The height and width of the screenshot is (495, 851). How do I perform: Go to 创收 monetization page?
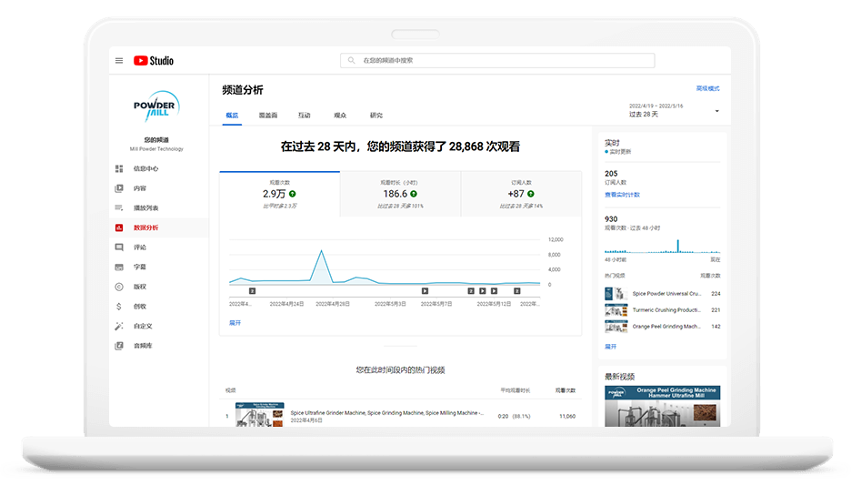(x=139, y=307)
